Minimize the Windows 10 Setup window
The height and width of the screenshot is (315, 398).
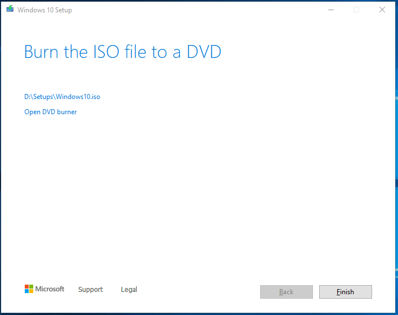(x=331, y=10)
